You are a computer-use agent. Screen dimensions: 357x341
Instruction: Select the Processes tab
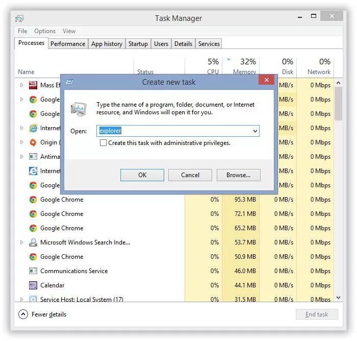coord(31,43)
